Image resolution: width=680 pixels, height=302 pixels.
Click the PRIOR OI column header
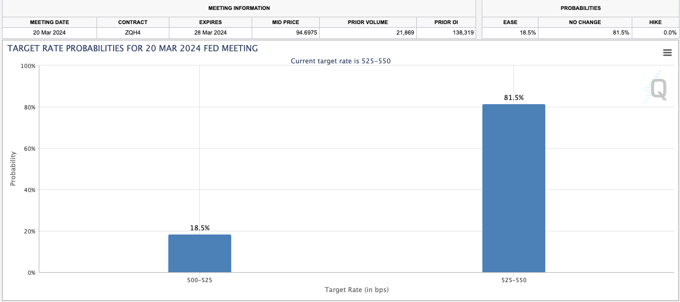(x=446, y=22)
